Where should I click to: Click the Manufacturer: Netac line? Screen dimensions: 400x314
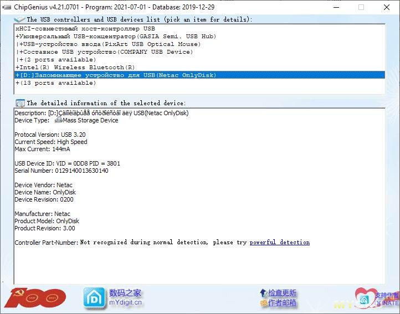[x=42, y=214]
